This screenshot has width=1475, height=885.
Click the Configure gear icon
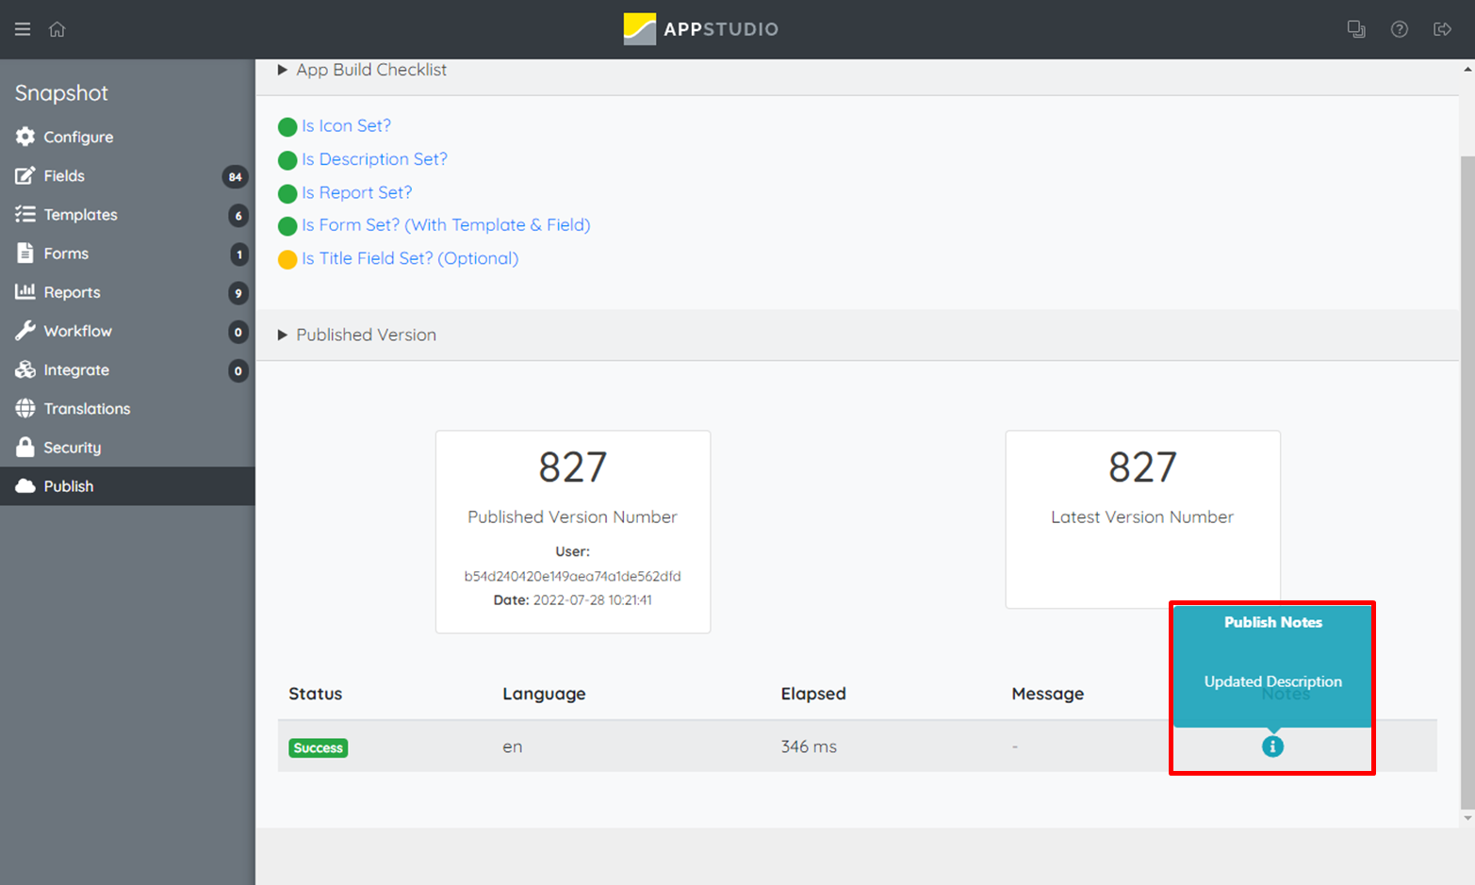25,137
